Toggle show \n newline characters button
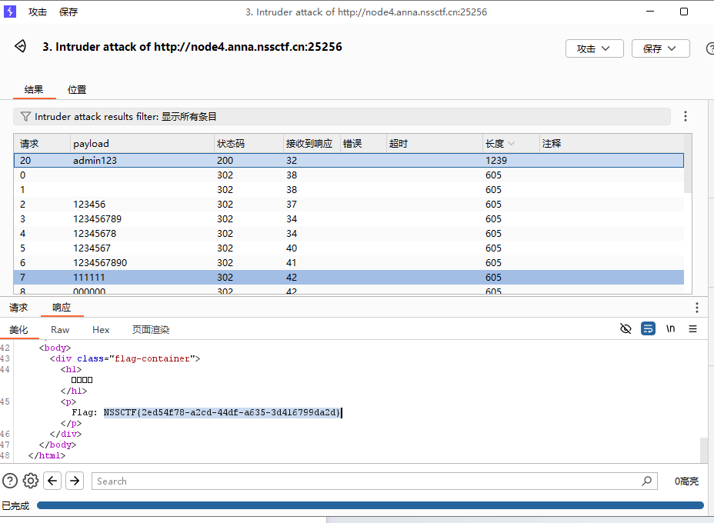This screenshot has height=523, width=714. [670, 328]
